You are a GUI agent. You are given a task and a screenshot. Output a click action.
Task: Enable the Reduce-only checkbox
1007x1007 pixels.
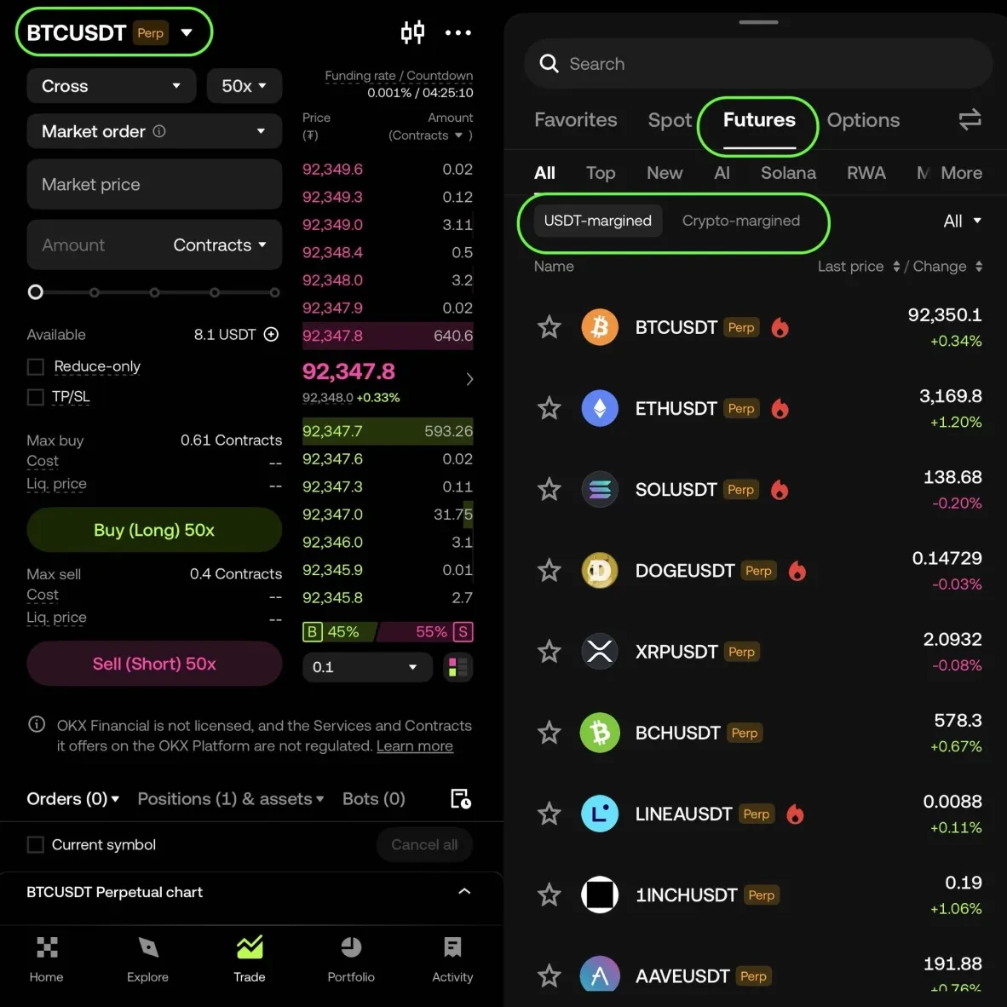click(x=36, y=366)
